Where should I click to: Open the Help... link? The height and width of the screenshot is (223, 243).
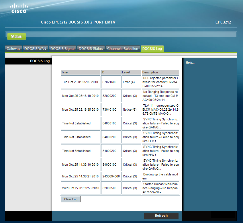[x=190, y=62]
